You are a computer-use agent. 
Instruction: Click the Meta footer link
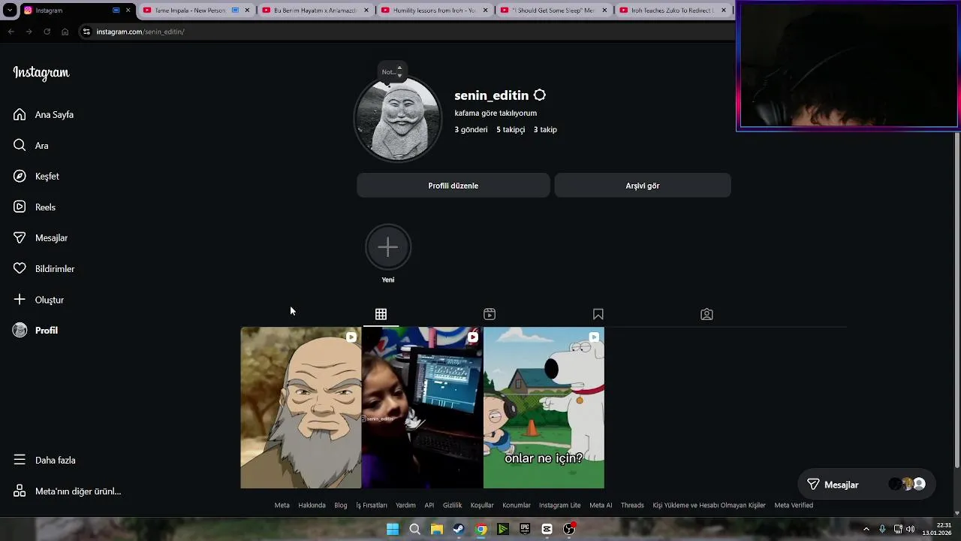pyautogui.click(x=282, y=505)
